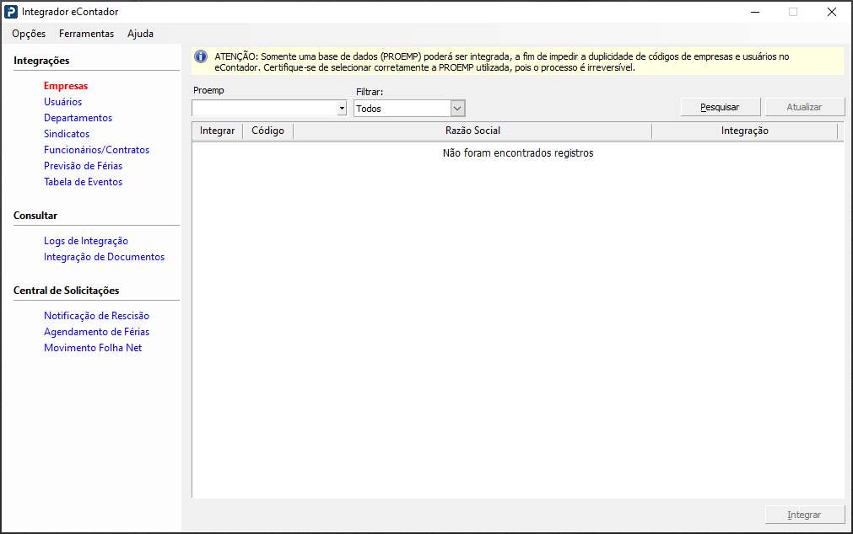Open the Proemp dropdown arrow
The height and width of the screenshot is (534, 853).
pyautogui.click(x=342, y=109)
